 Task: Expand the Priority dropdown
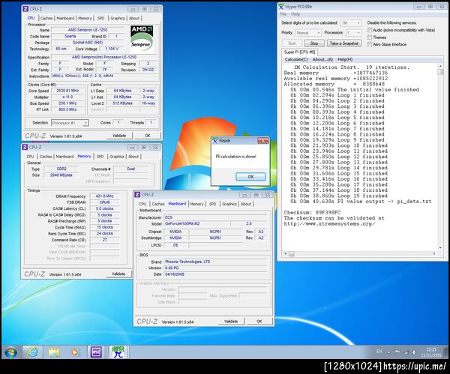310,33
